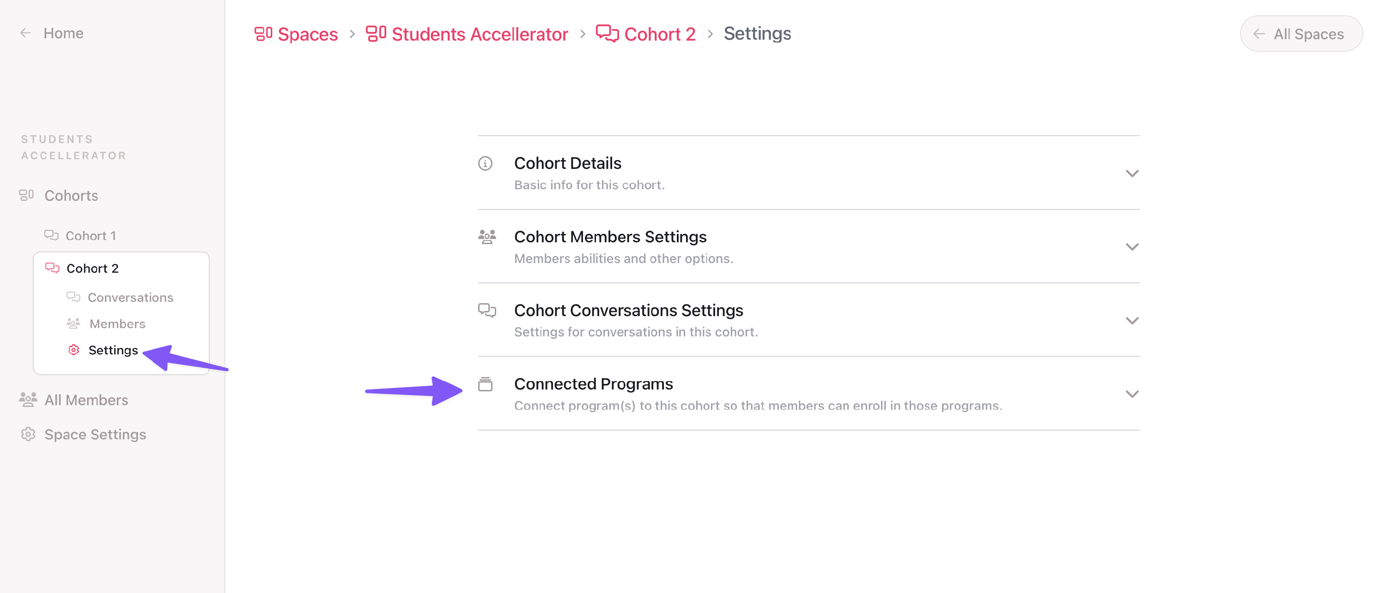Click the Cohort Conversations Settings chat icon
This screenshot has height=593, width=1386.
click(487, 310)
